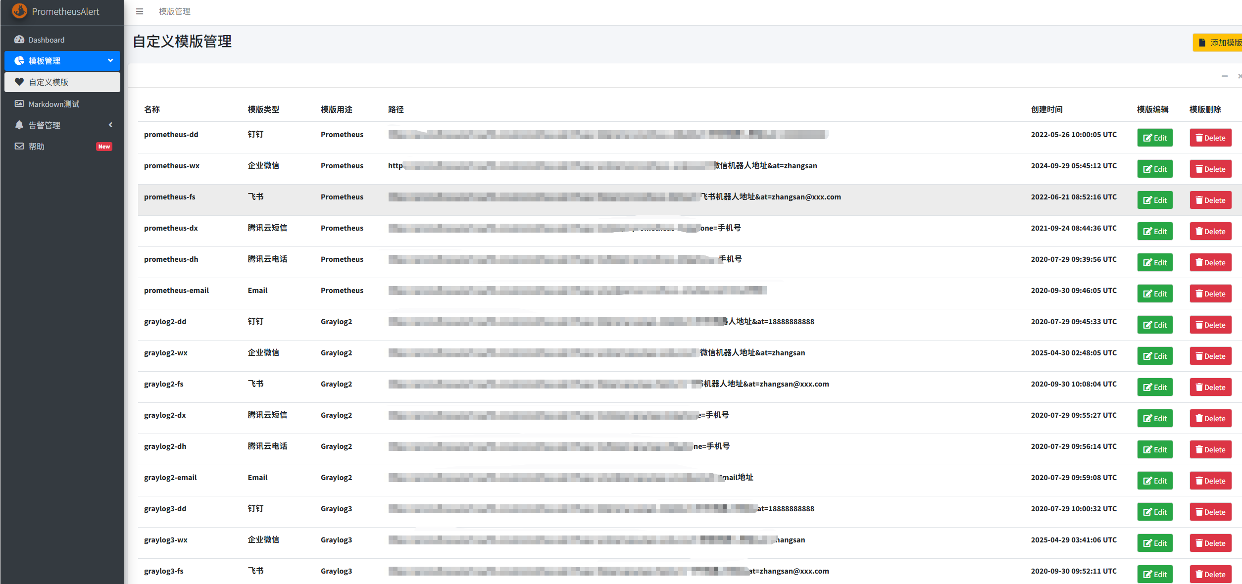Edit the graylog2-dd template

pos(1155,325)
